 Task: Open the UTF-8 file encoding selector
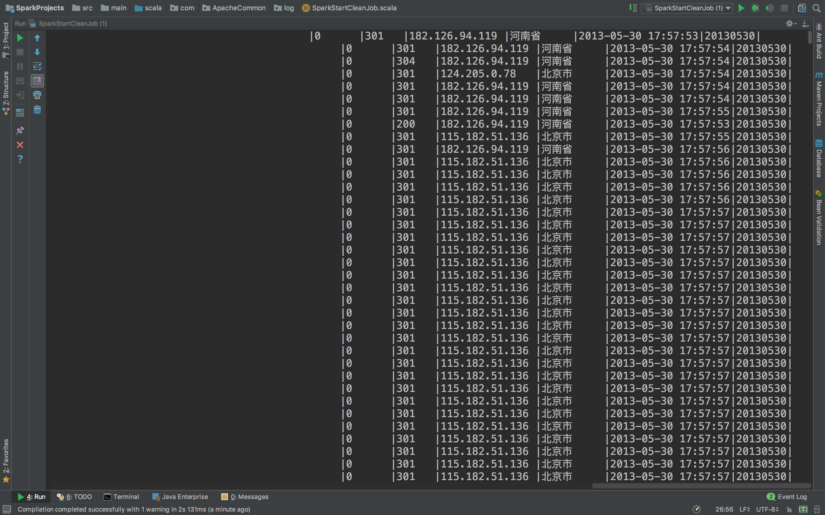tap(767, 509)
